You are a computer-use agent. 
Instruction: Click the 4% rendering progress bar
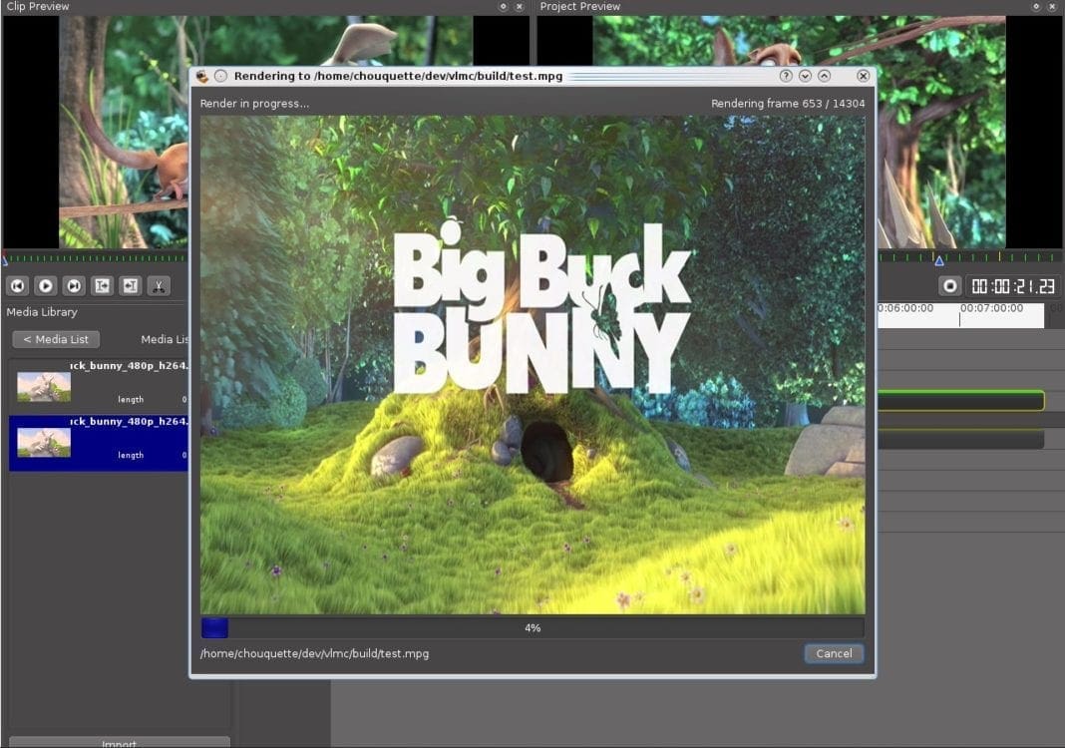532,627
